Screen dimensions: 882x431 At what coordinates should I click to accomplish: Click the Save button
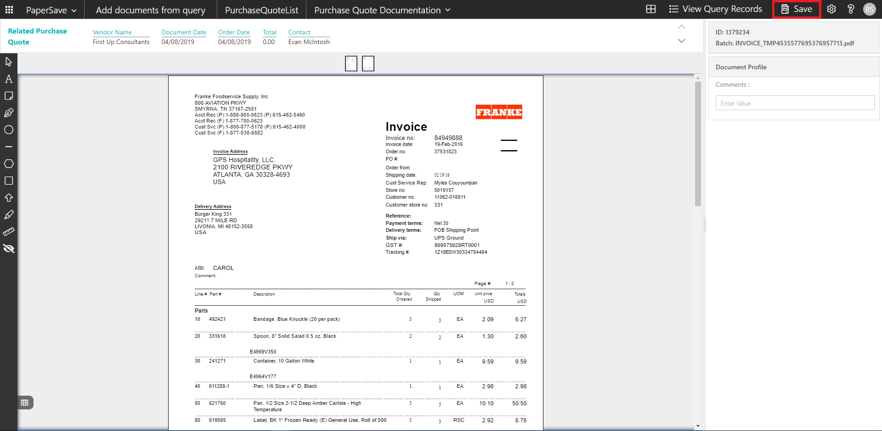[797, 9]
